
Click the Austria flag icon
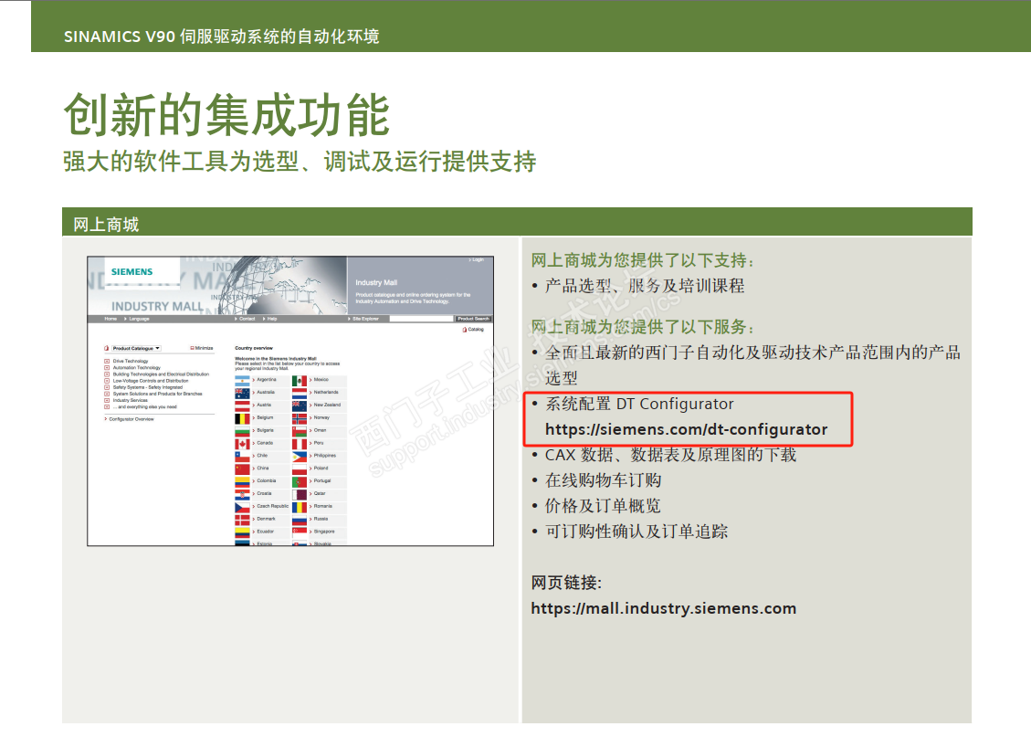click(242, 405)
